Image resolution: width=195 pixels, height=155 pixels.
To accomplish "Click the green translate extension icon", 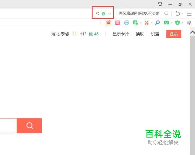I will tap(136, 23).
